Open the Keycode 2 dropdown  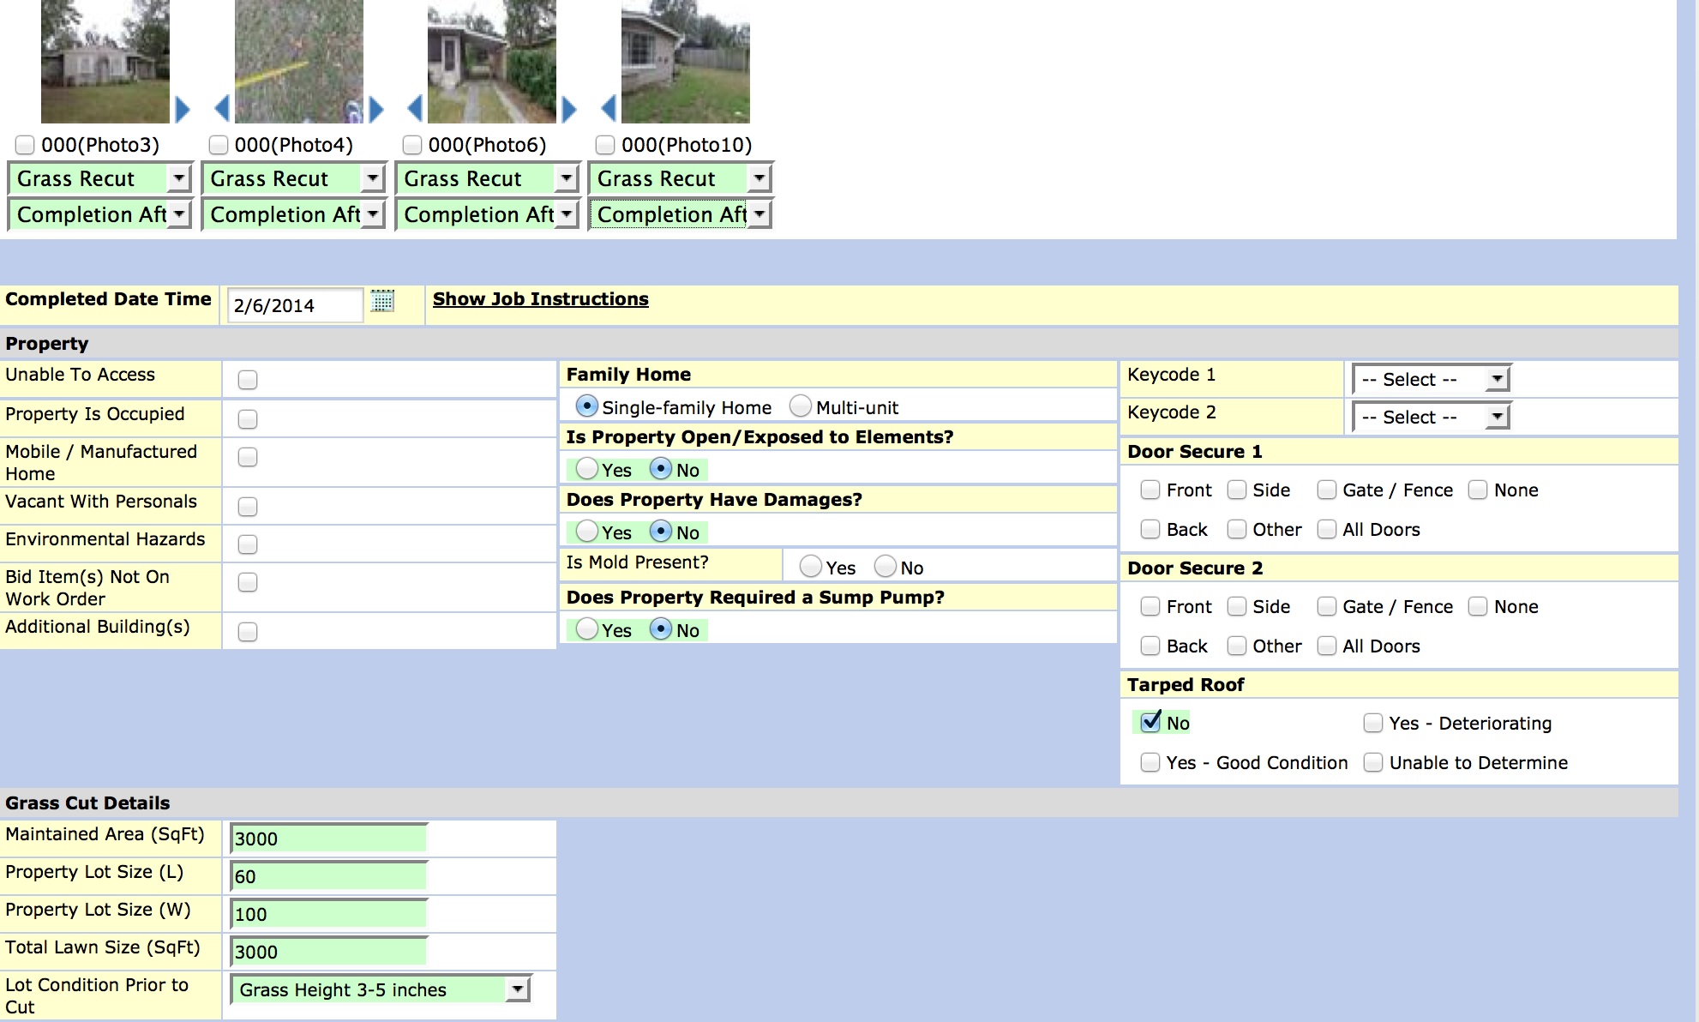(1430, 416)
